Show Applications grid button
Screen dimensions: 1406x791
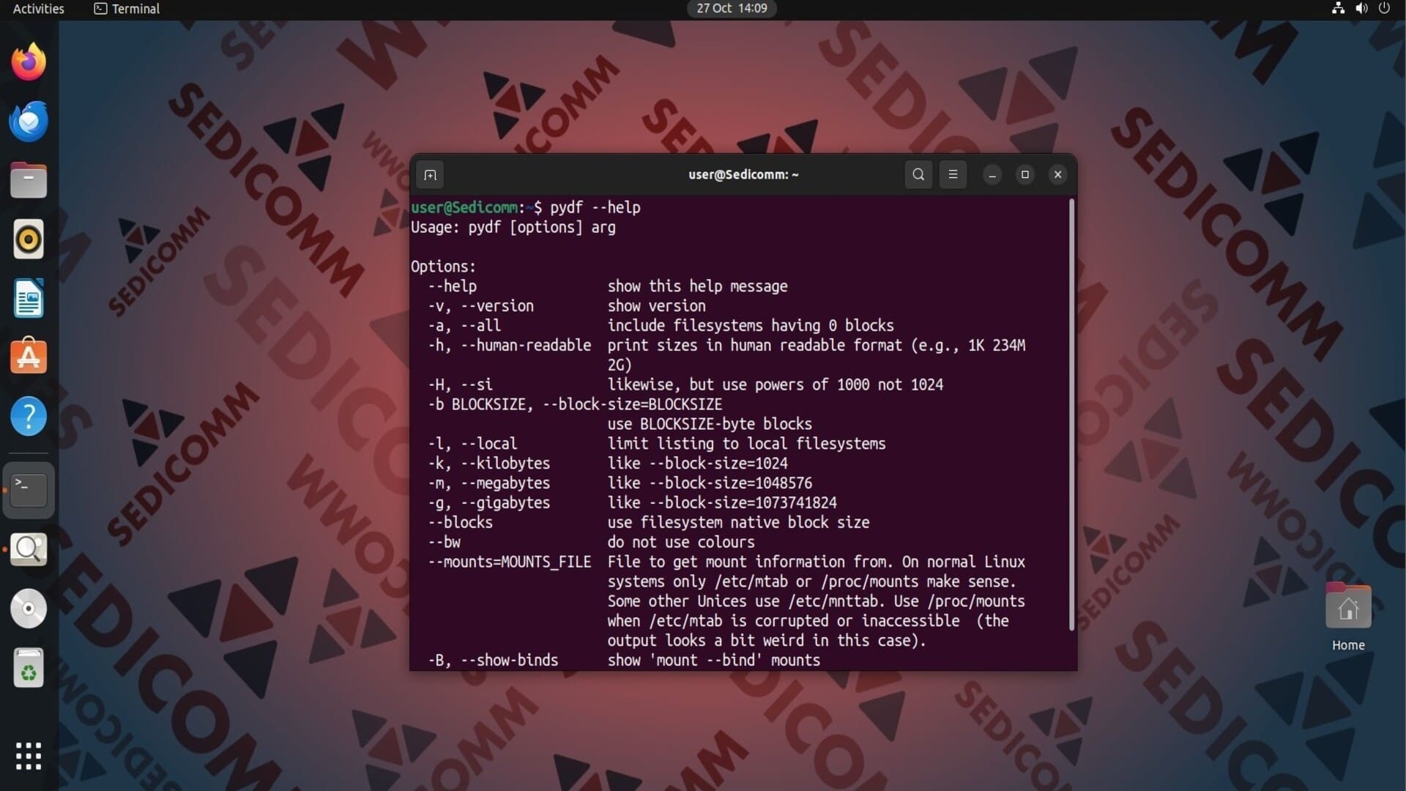(x=29, y=756)
